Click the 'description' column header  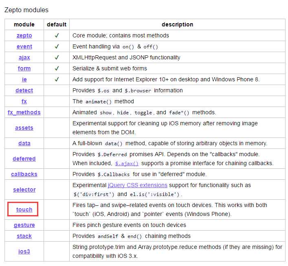click(x=178, y=24)
